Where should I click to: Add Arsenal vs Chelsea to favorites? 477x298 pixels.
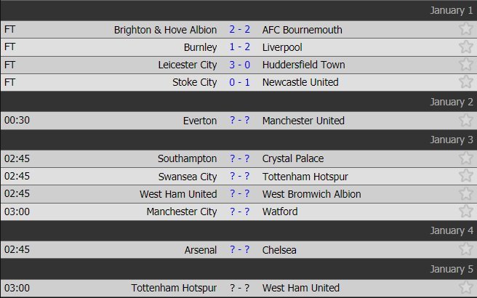[x=465, y=250]
